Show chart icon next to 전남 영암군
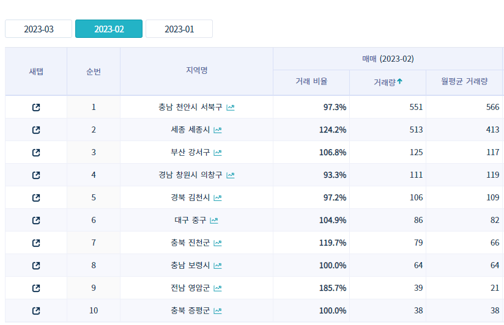 218,288
